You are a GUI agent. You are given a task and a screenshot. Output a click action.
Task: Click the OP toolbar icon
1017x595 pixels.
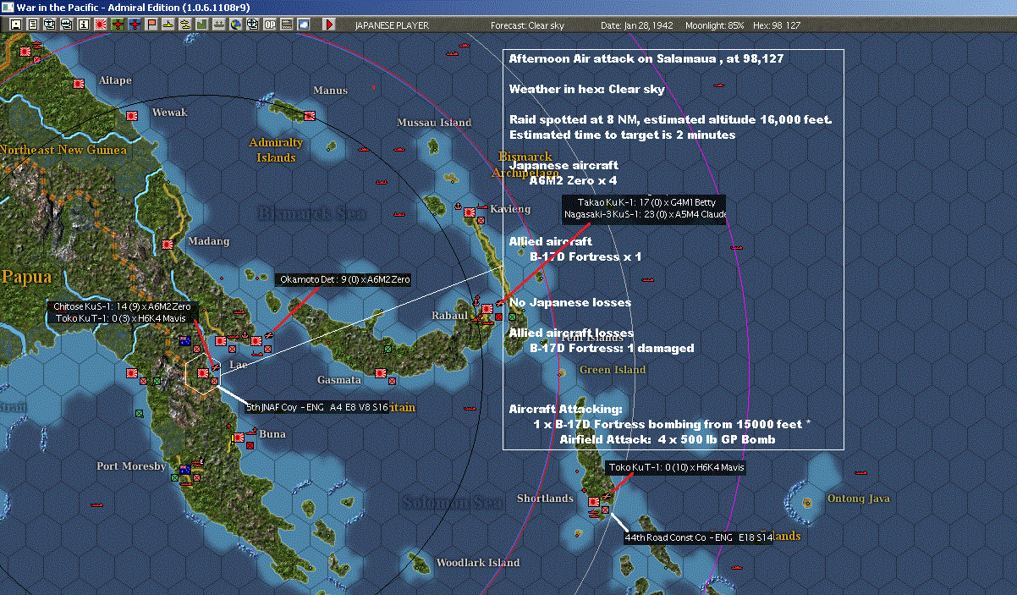click(270, 25)
